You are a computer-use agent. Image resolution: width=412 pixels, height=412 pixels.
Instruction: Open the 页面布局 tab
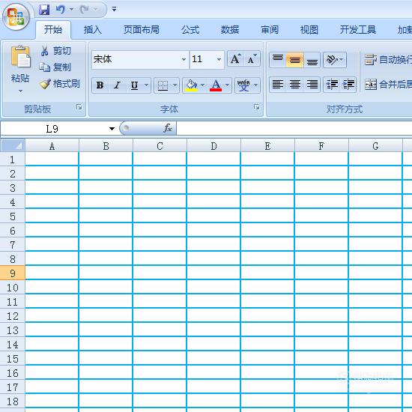coord(142,29)
